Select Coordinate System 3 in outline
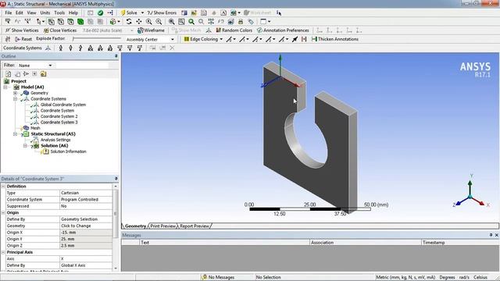Image resolution: width=500 pixels, height=281 pixels. pos(59,123)
